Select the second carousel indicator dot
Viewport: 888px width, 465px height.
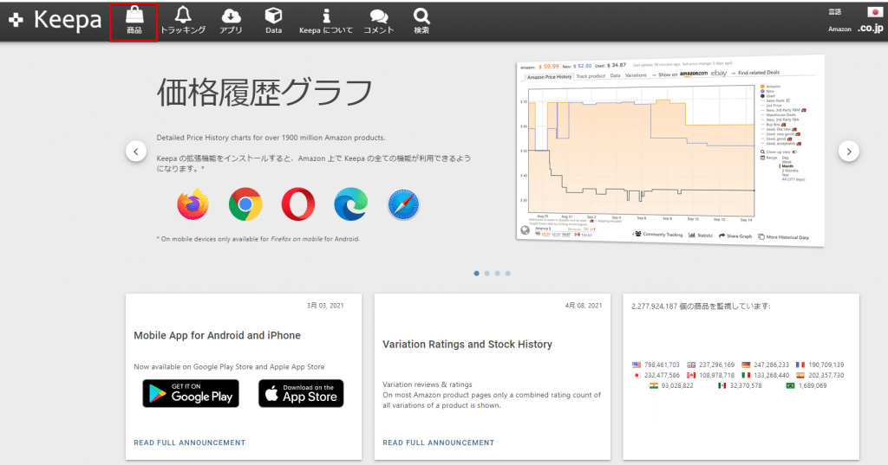tap(487, 273)
